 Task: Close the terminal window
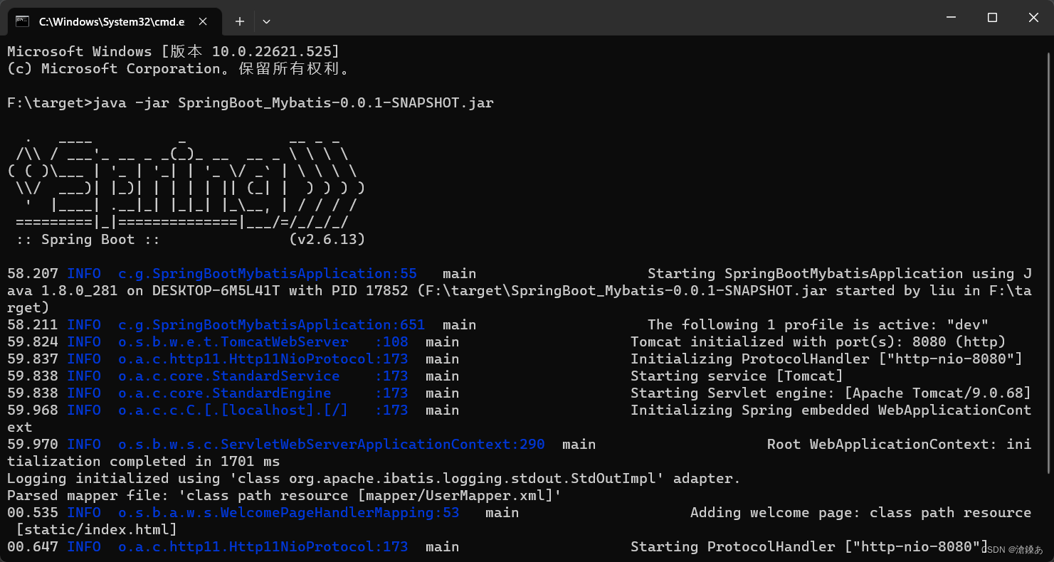click(x=1033, y=17)
